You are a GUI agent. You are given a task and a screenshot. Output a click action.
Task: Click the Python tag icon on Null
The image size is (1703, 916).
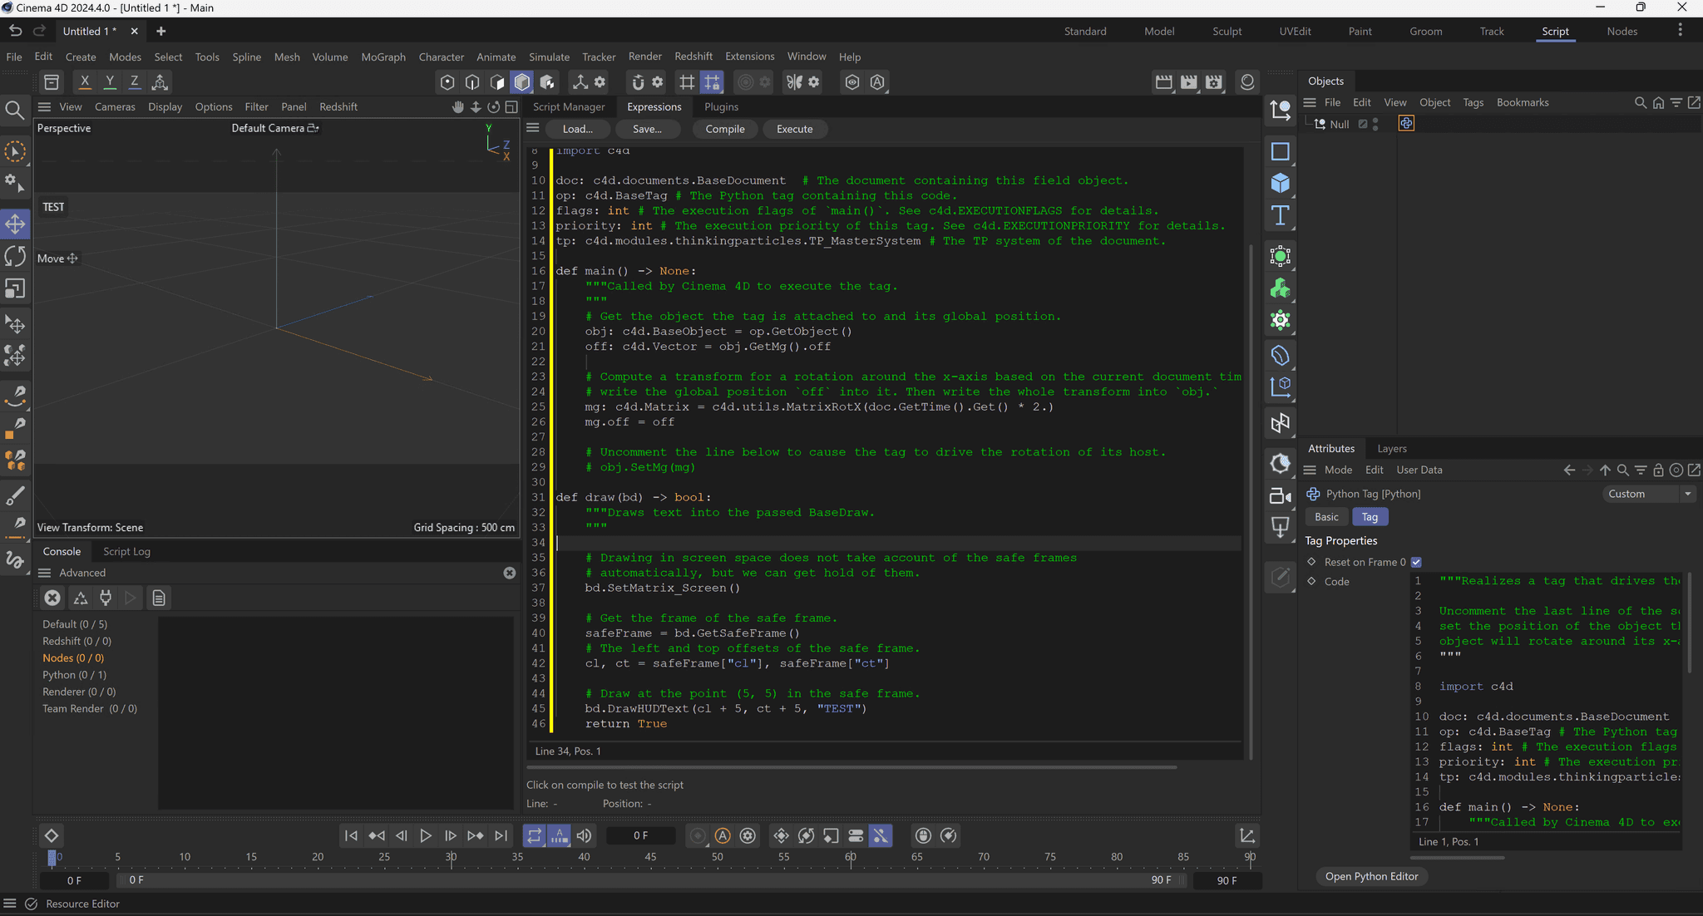click(x=1406, y=123)
